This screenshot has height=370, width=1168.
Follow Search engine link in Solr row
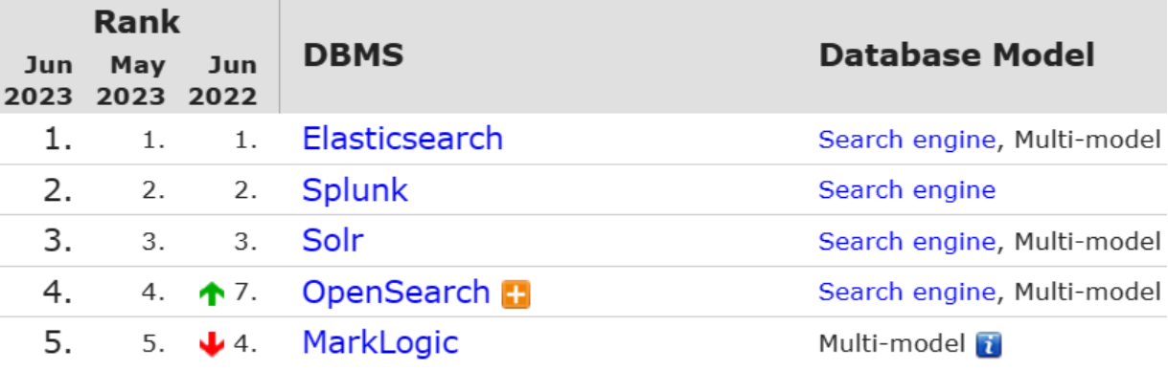907,241
